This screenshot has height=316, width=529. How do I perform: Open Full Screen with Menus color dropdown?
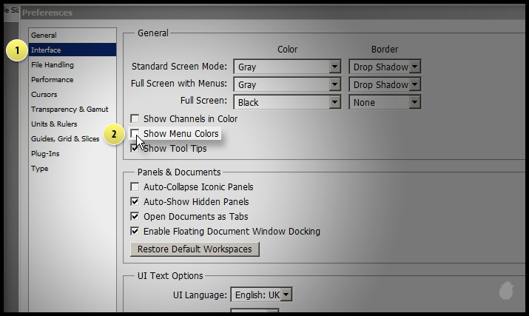click(334, 85)
